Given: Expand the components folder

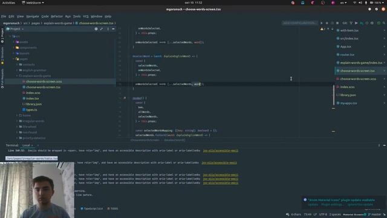Looking at the screenshot, I should pos(14,47).
